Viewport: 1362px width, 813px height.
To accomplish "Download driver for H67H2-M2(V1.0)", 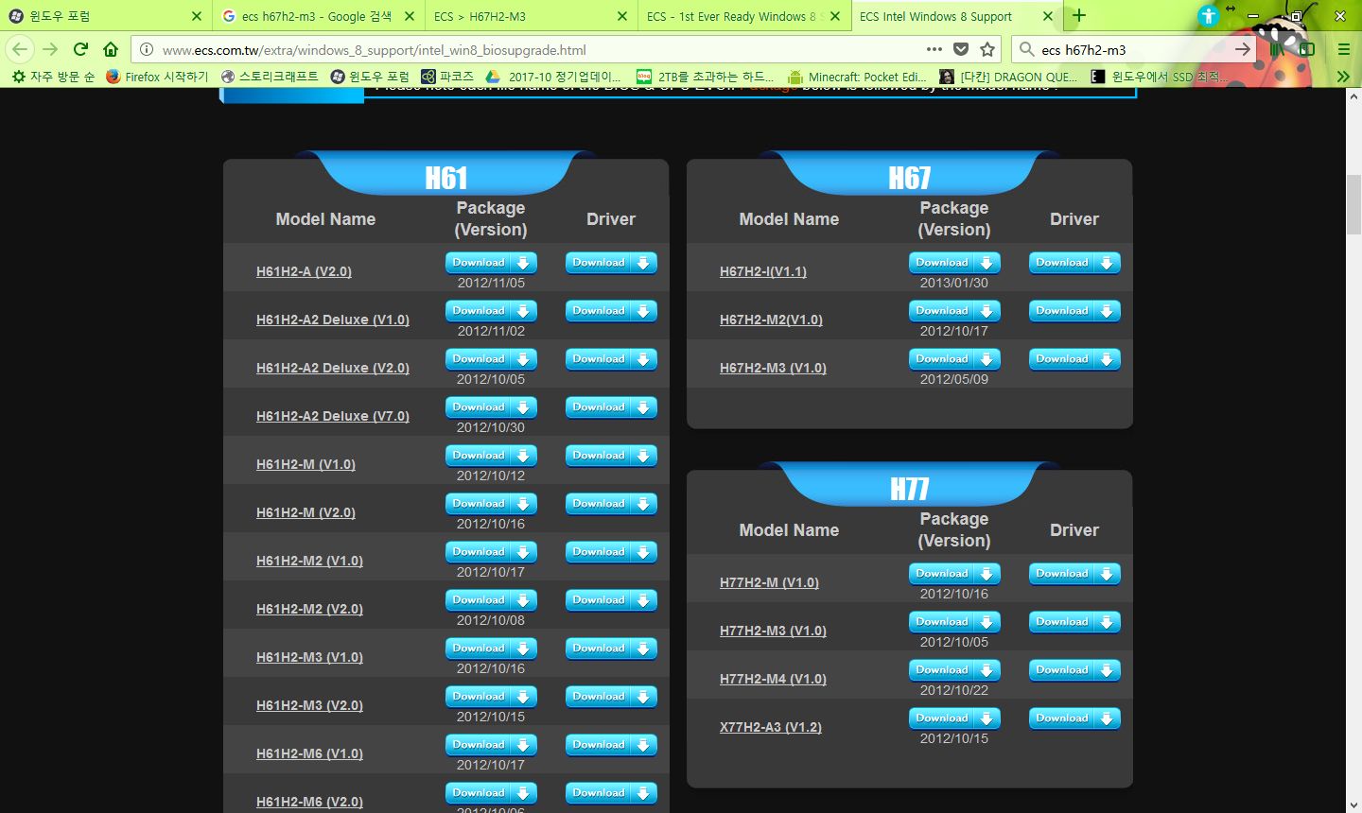I will pos(1074,311).
